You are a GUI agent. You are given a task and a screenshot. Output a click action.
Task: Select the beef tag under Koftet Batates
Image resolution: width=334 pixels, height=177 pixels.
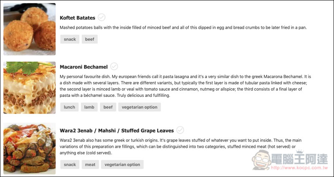[90, 39]
